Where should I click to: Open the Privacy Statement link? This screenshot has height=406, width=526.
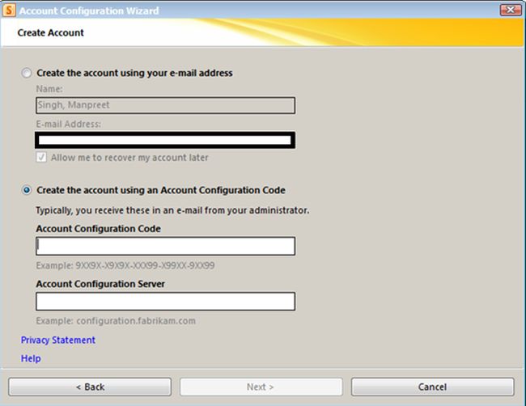click(58, 340)
